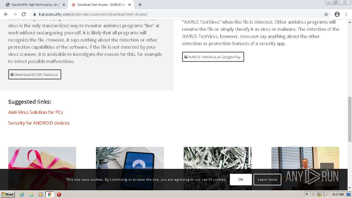Close the EasyAsVPN tab
The image size is (352, 198).
pyautogui.click(x=64, y=5)
